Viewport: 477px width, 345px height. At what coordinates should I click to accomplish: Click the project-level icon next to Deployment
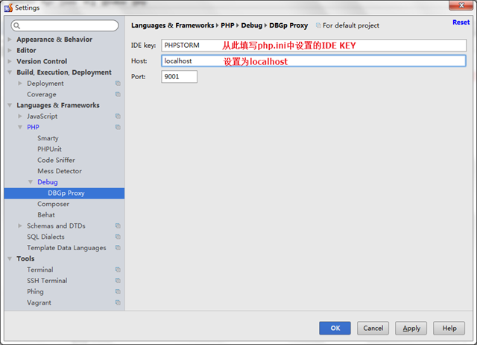point(118,83)
